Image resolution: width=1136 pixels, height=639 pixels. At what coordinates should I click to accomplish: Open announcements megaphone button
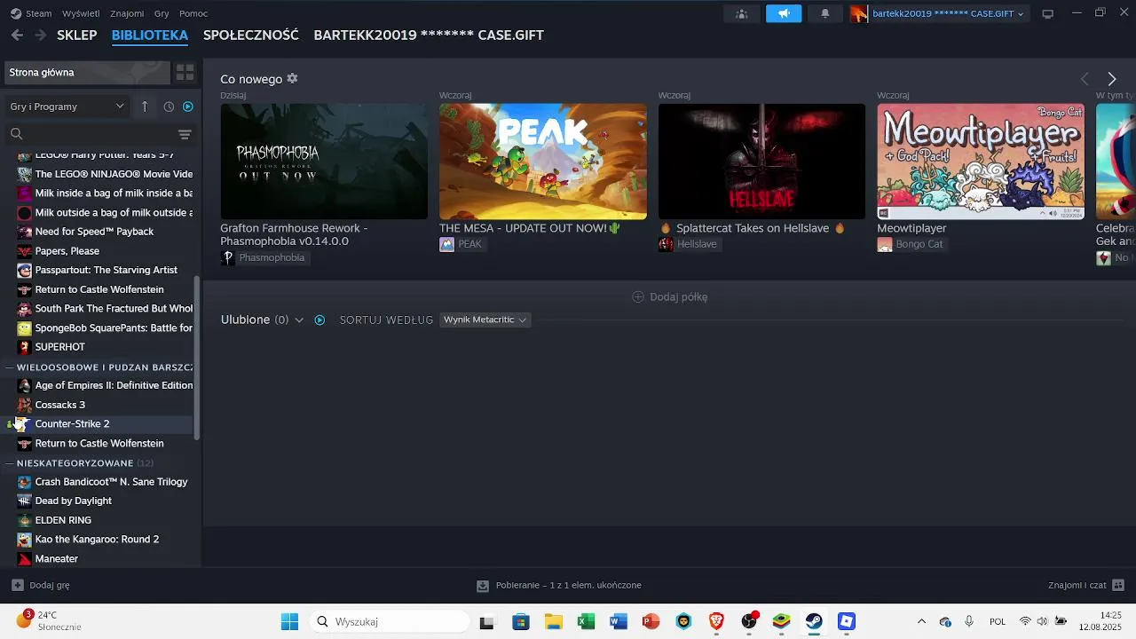[x=784, y=13]
